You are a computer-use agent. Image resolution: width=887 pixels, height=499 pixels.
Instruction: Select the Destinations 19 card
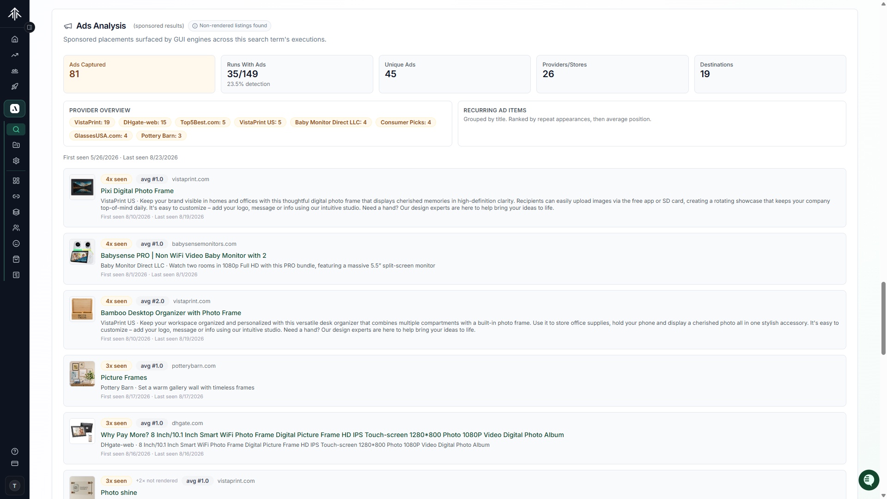point(770,74)
